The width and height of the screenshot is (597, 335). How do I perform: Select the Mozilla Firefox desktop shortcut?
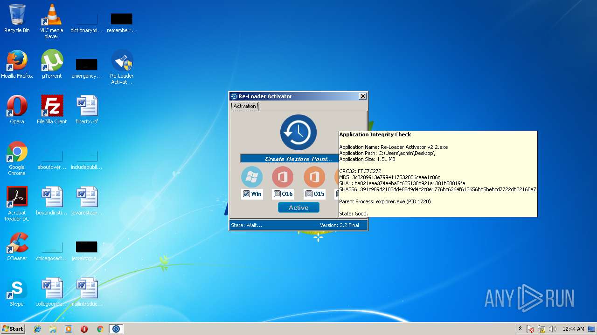[17, 64]
